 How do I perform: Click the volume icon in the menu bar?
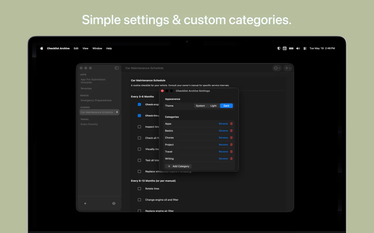pos(298,48)
